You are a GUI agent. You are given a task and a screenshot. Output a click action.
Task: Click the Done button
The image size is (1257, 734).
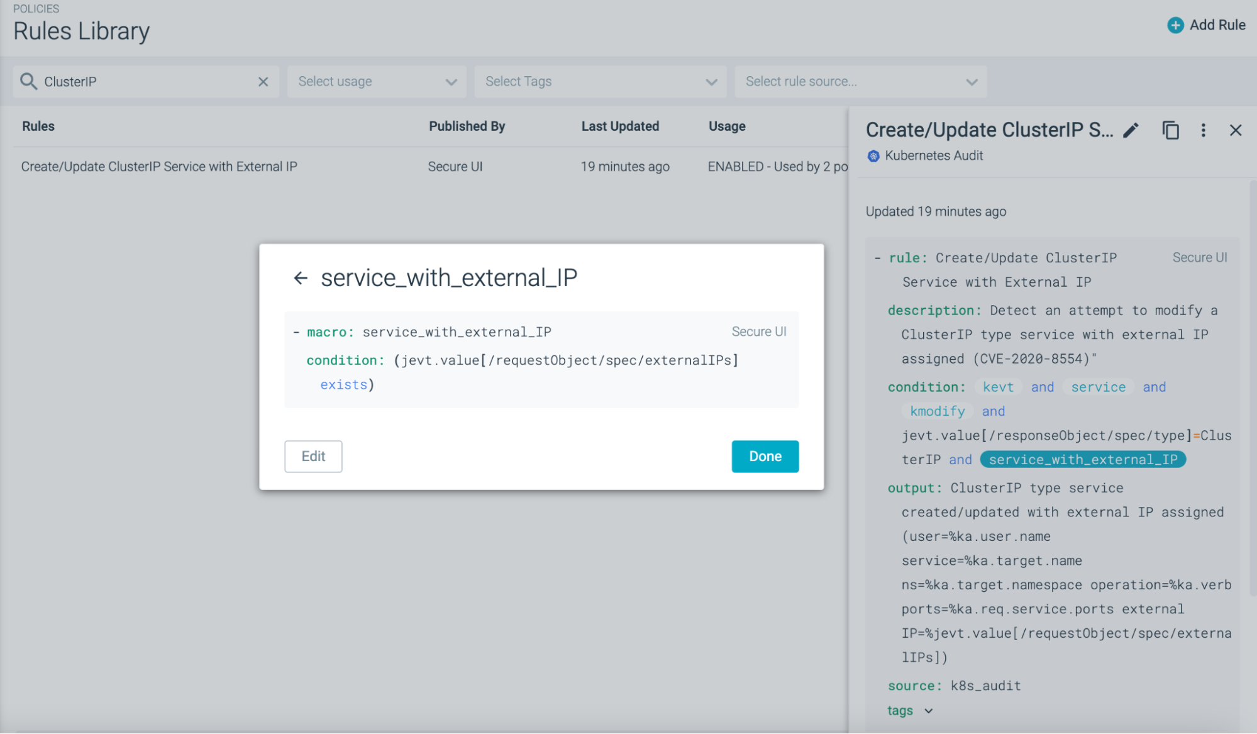pyautogui.click(x=765, y=457)
